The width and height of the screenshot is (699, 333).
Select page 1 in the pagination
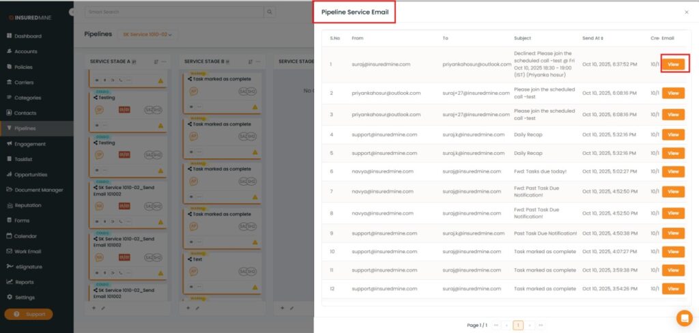[518, 325]
